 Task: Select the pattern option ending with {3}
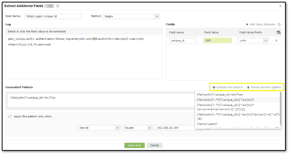[x=237, y=107]
